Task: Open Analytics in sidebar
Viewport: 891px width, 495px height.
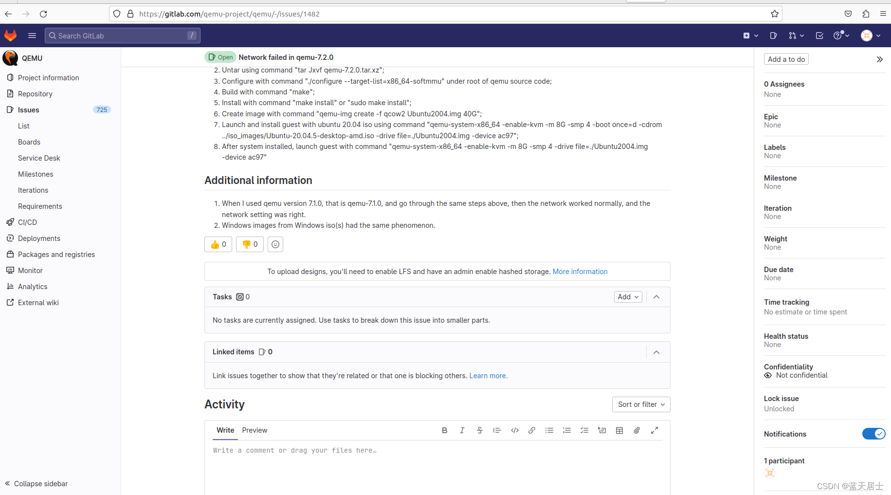Action: [x=33, y=287]
